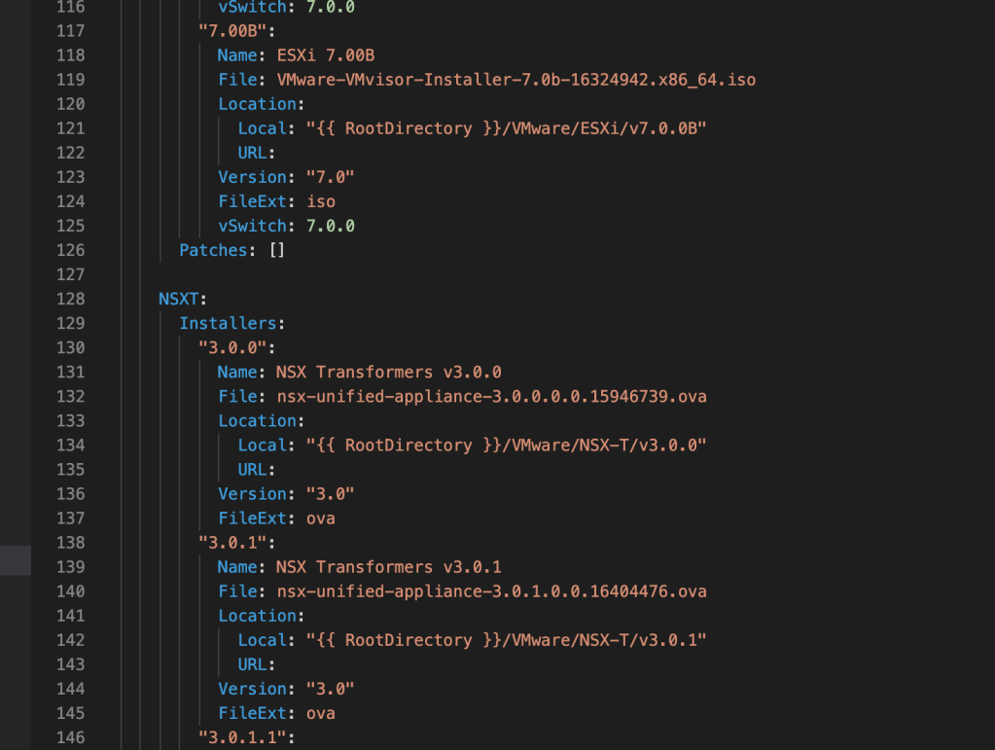Viewport: 995px width, 750px height.
Task: Click line number 139 in the gutter
Action: (71, 566)
